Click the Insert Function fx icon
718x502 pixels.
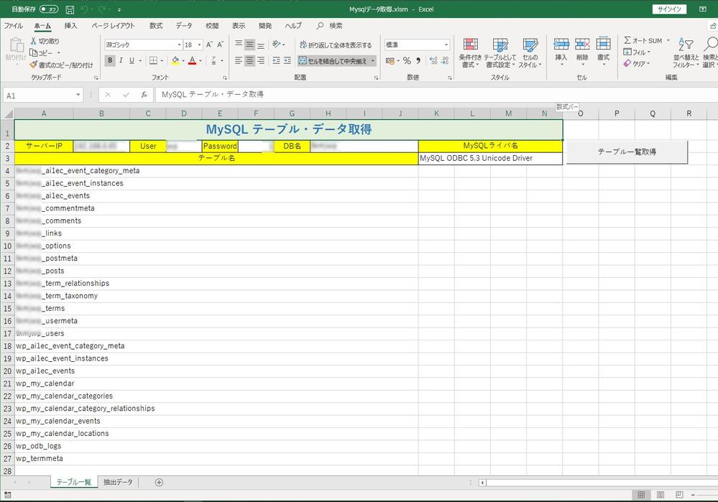click(x=144, y=95)
